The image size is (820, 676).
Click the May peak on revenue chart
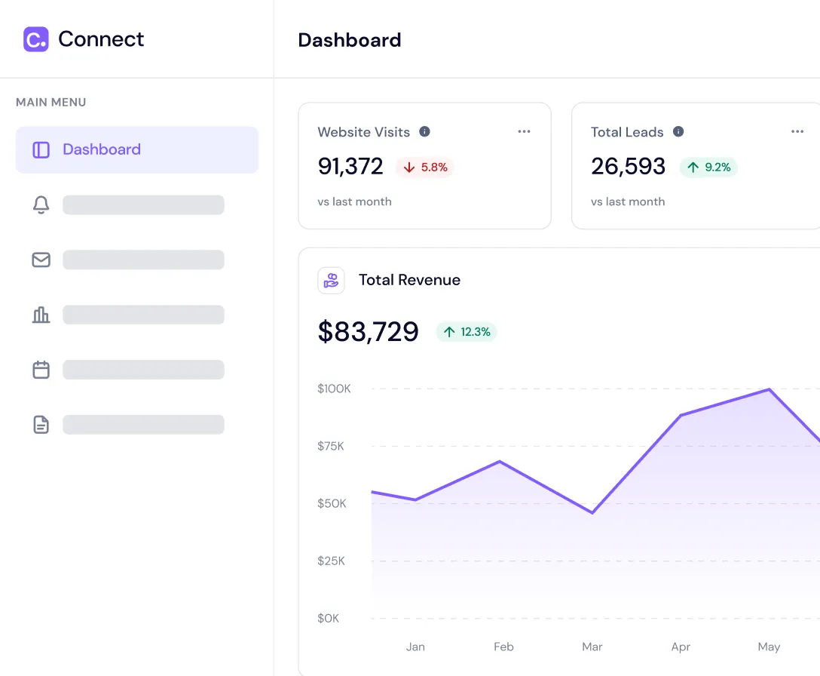(769, 389)
